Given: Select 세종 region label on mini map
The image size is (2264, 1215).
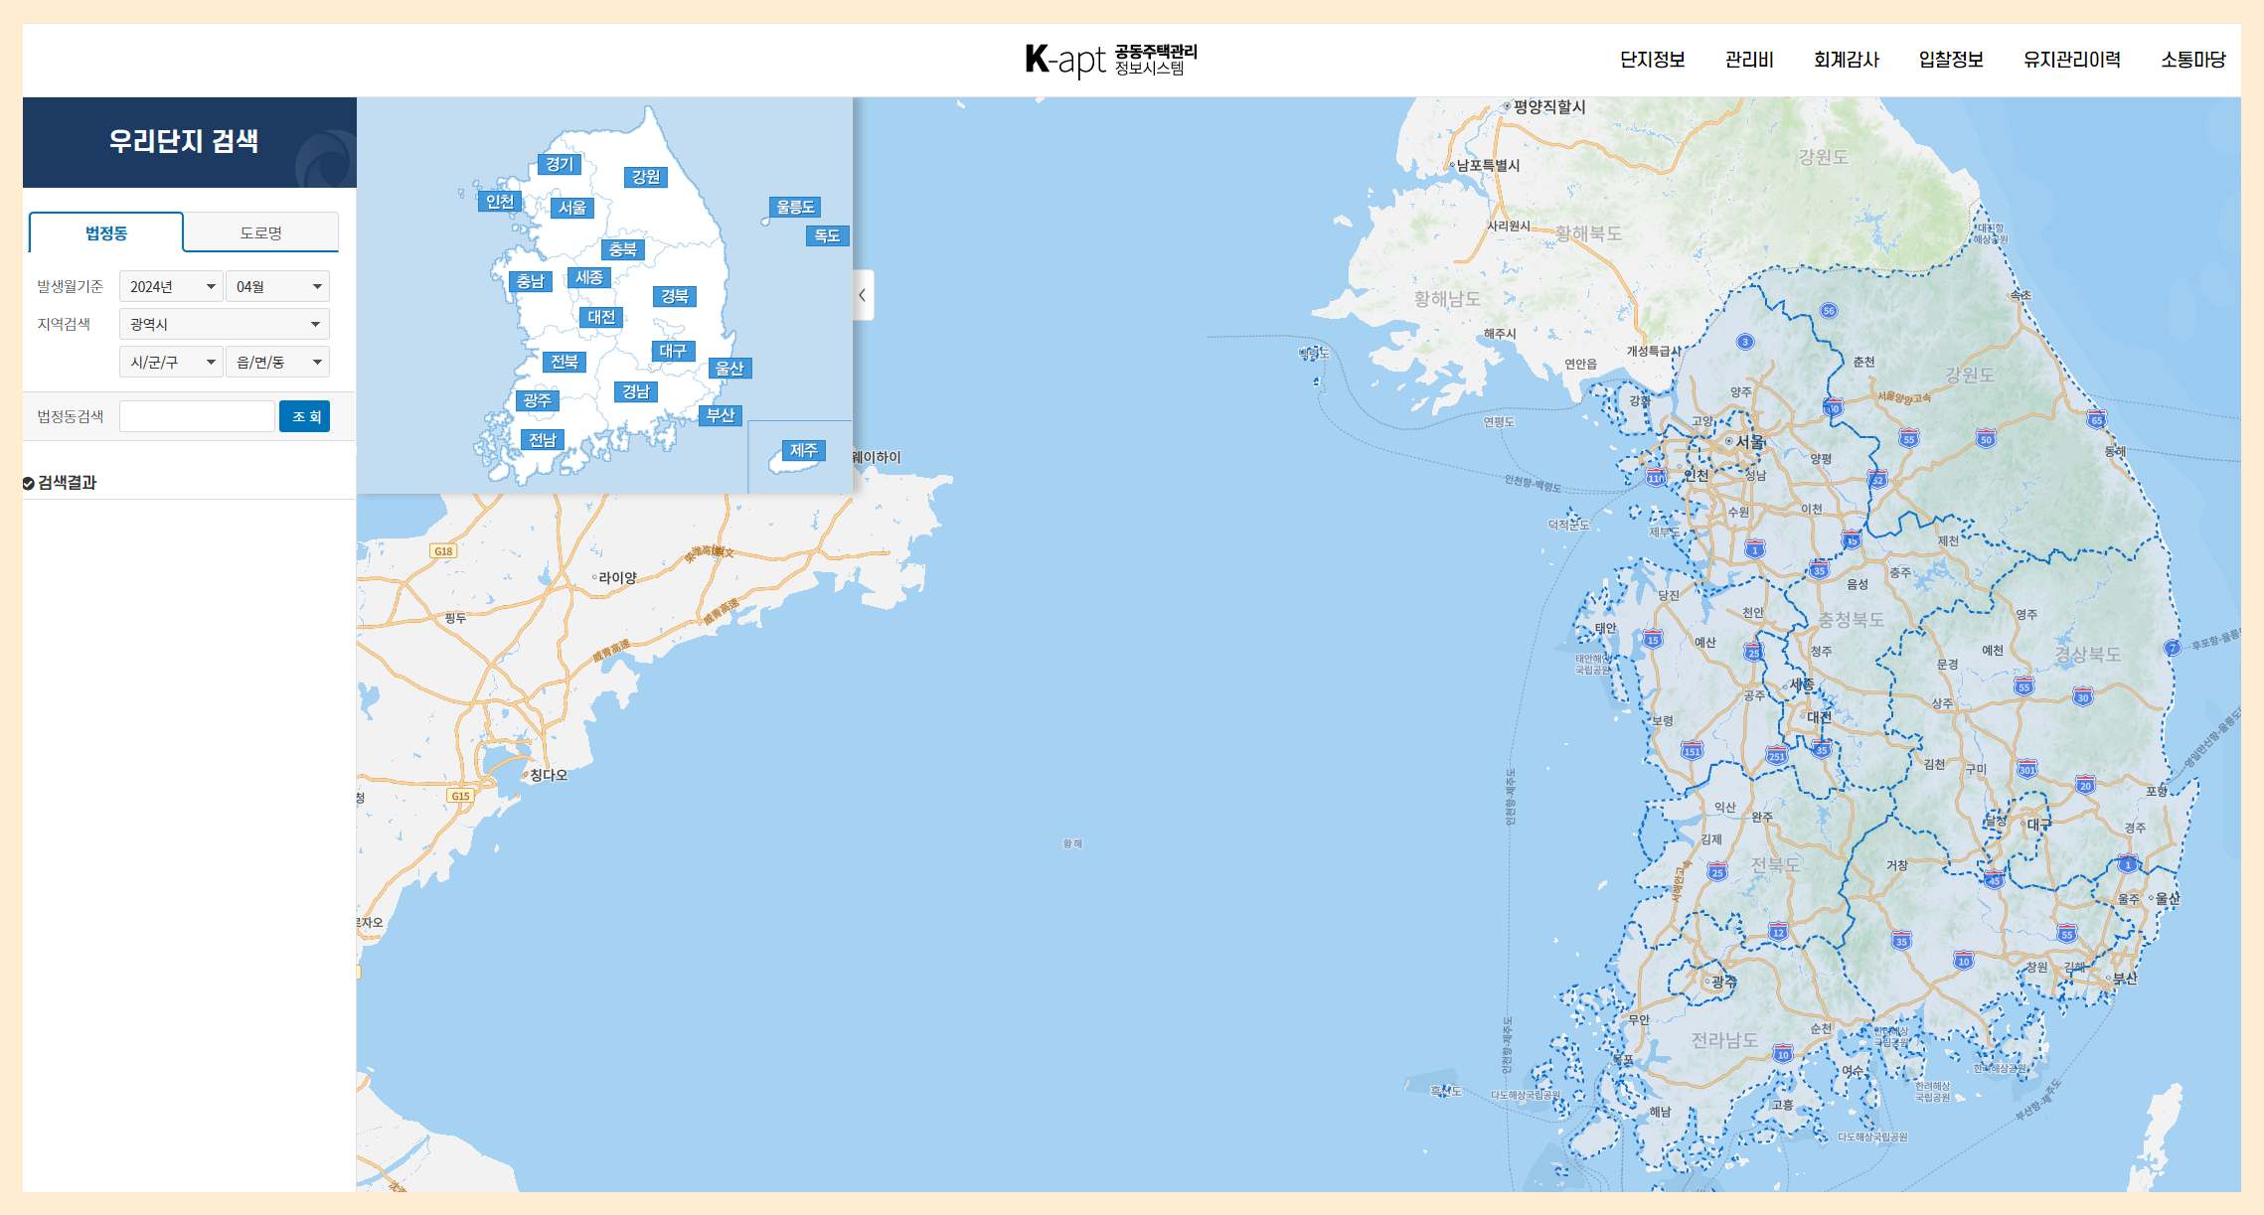Looking at the screenshot, I should pos(589,277).
